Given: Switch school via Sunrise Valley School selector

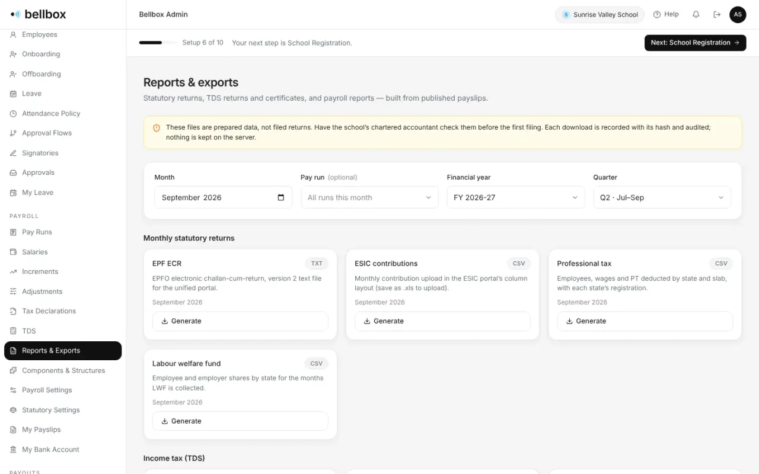Looking at the screenshot, I should coord(599,15).
